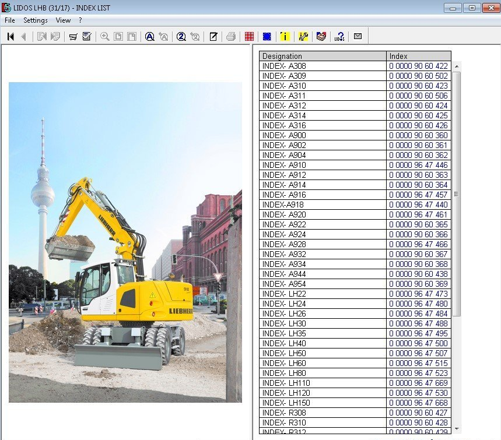Click the blue square selection icon
The width and height of the screenshot is (501, 440).
[x=267, y=37]
